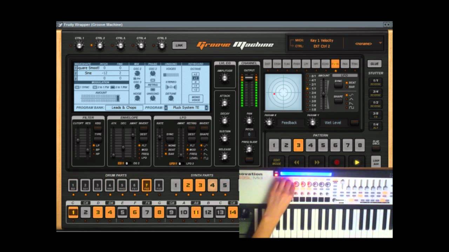Select the ECHO effect tab
This screenshot has height=252, width=449.
(x=326, y=64)
